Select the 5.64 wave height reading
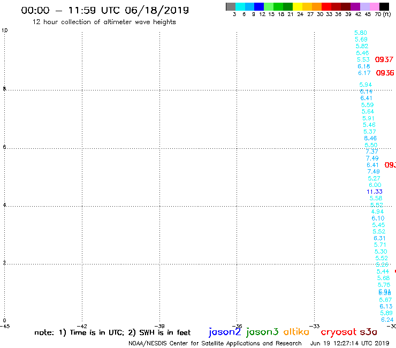Viewport: 396px width, 348px height. pyautogui.click(x=368, y=111)
